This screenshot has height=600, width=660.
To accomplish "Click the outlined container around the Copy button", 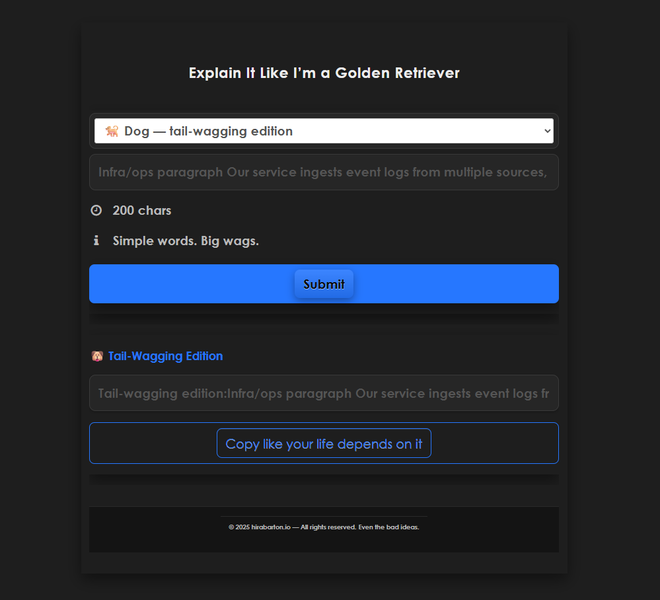I will point(324,443).
